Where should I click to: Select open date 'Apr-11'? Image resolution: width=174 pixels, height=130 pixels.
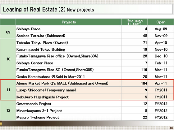click(x=161, y=83)
